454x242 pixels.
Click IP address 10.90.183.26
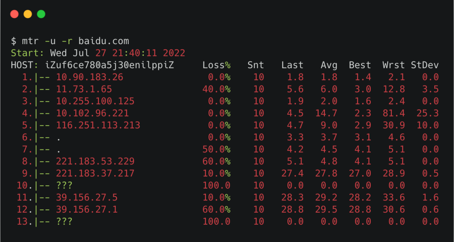[90, 77]
